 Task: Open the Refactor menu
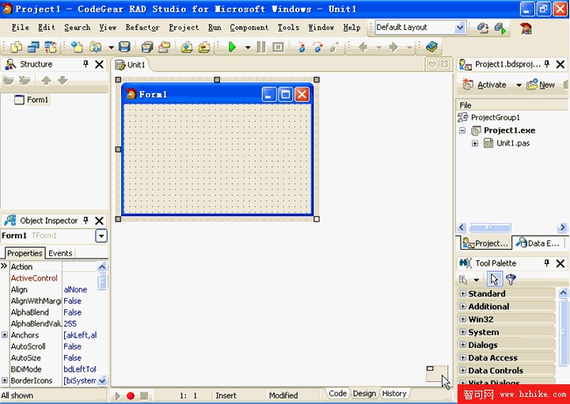coord(142,28)
